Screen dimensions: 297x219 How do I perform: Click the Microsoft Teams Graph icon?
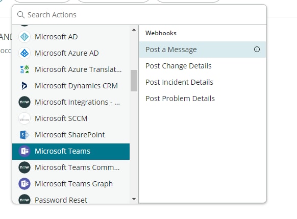pyautogui.click(x=24, y=184)
